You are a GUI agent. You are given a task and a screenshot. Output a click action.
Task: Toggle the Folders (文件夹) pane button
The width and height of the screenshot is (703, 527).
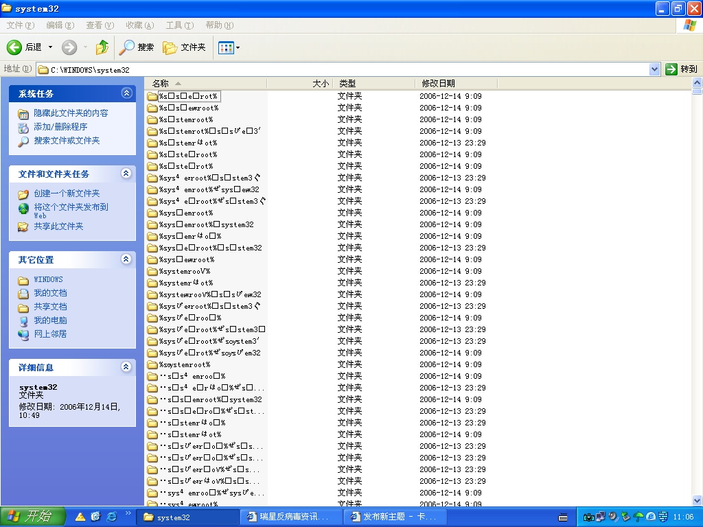[x=185, y=47]
